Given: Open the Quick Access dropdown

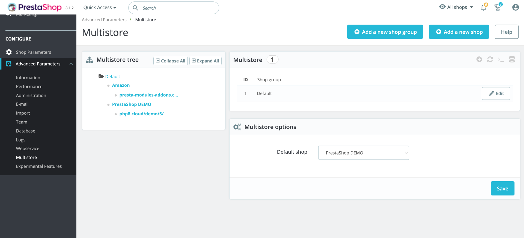Looking at the screenshot, I should 100,8.
